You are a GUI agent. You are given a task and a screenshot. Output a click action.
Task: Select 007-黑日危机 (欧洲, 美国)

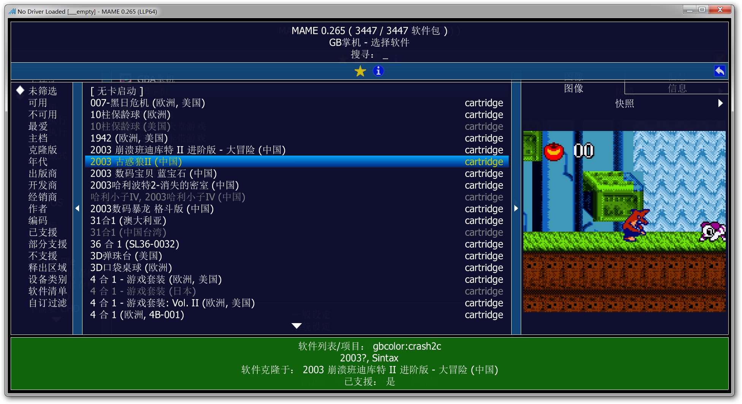(x=296, y=103)
